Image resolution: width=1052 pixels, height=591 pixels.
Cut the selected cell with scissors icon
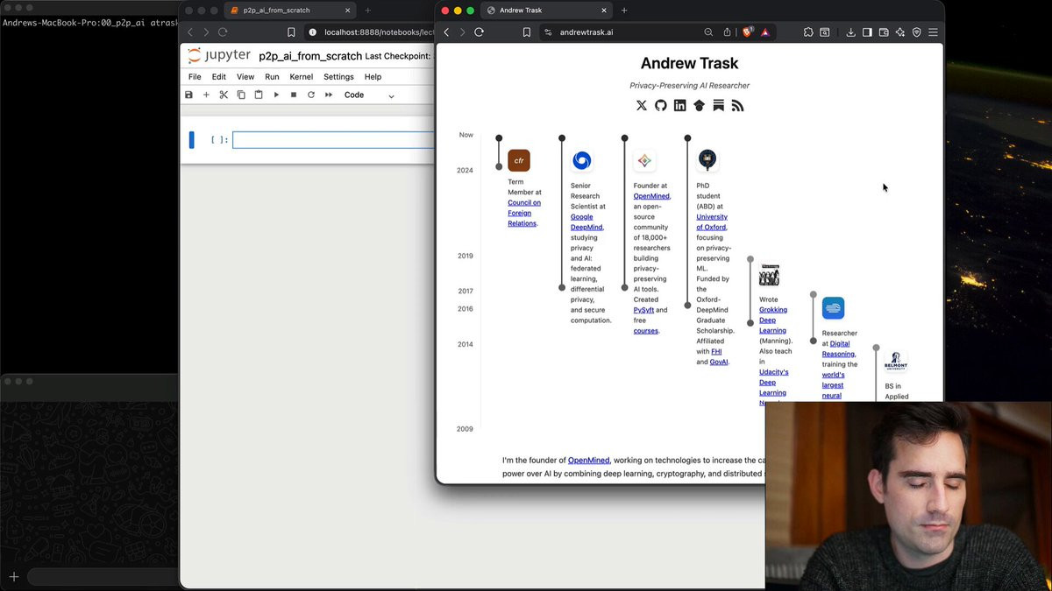pos(224,95)
